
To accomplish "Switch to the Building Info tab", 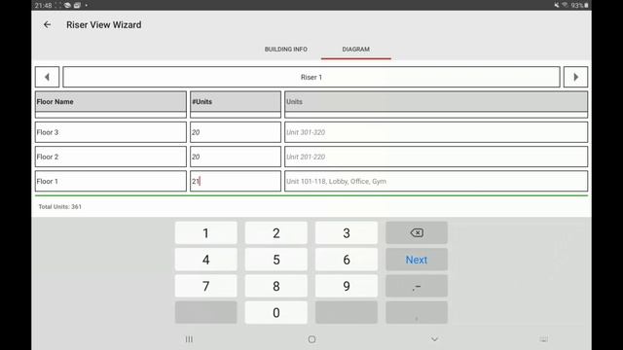I will pos(285,50).
